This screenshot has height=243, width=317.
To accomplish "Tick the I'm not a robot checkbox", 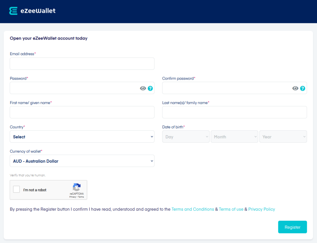I will click(x=16, y=189).
